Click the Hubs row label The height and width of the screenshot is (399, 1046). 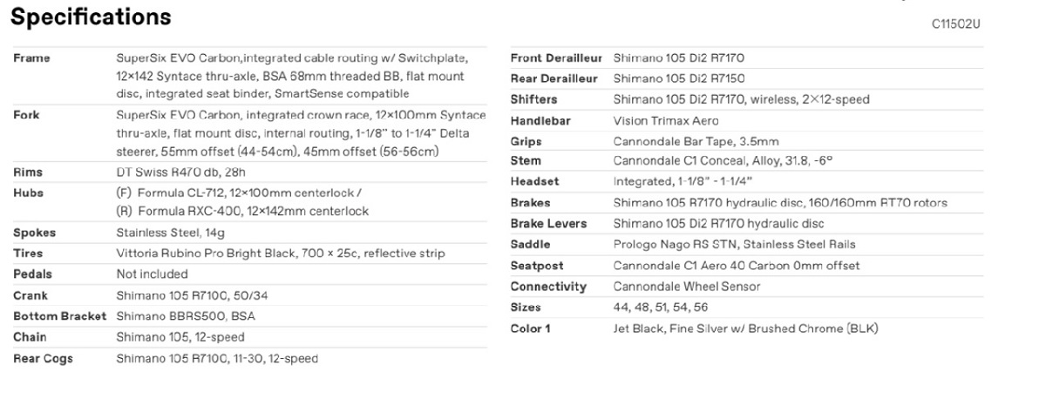(28, 193)
